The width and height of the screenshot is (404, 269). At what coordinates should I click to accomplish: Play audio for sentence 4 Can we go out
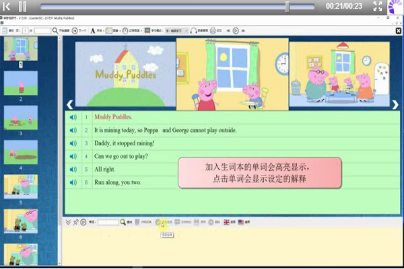pyautogui.click(x=73, y=156)
